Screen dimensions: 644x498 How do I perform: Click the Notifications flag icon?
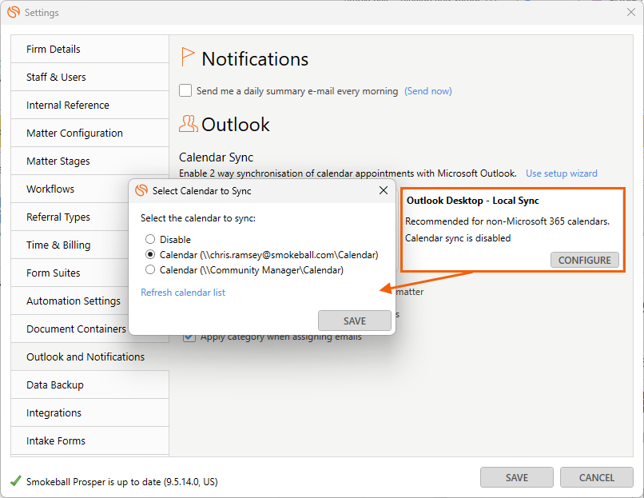point(187,57)
